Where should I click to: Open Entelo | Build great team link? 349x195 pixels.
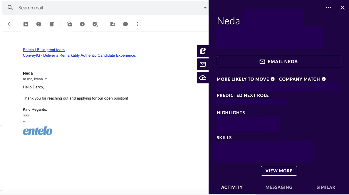click(x=43, y=50)
